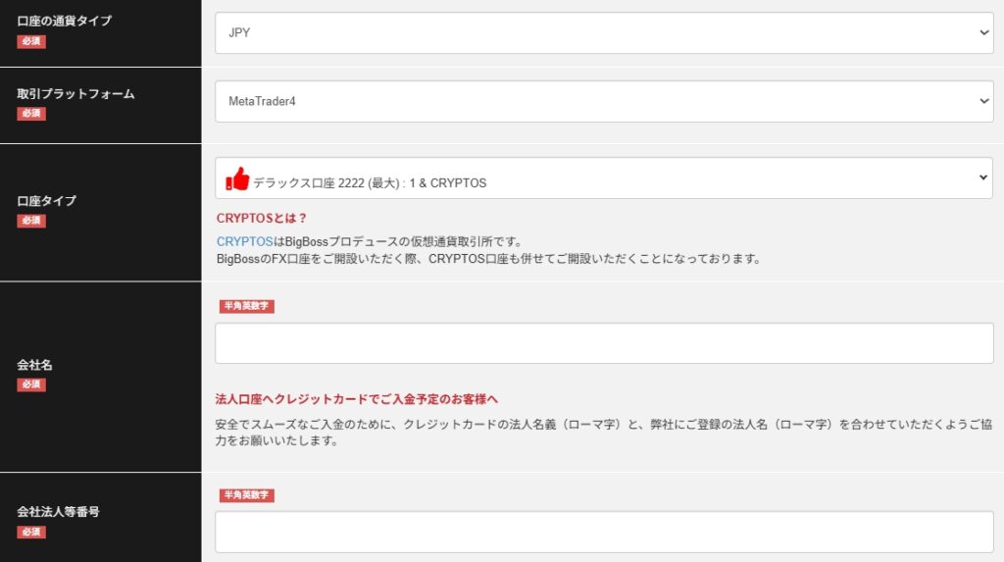Click the 会社法人等番号 field label
Image resolution: width=1004 pixels, height=562 pixels.
pos(58,512)
